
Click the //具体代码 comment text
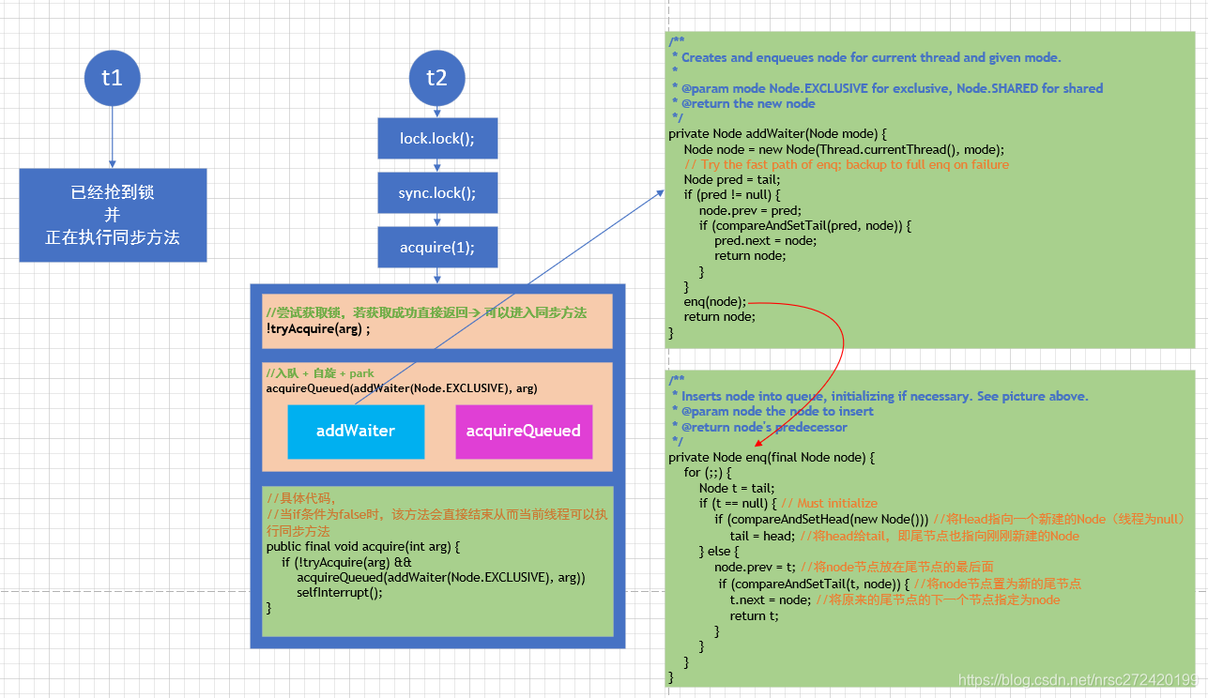point(301,498)
